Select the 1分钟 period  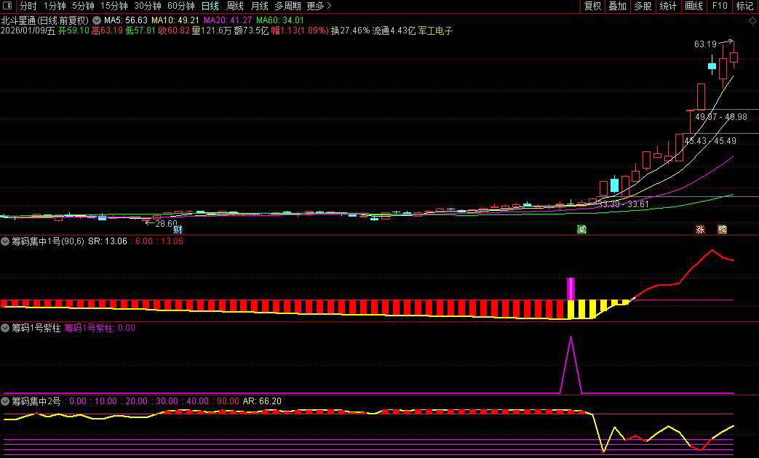(55, 6)
